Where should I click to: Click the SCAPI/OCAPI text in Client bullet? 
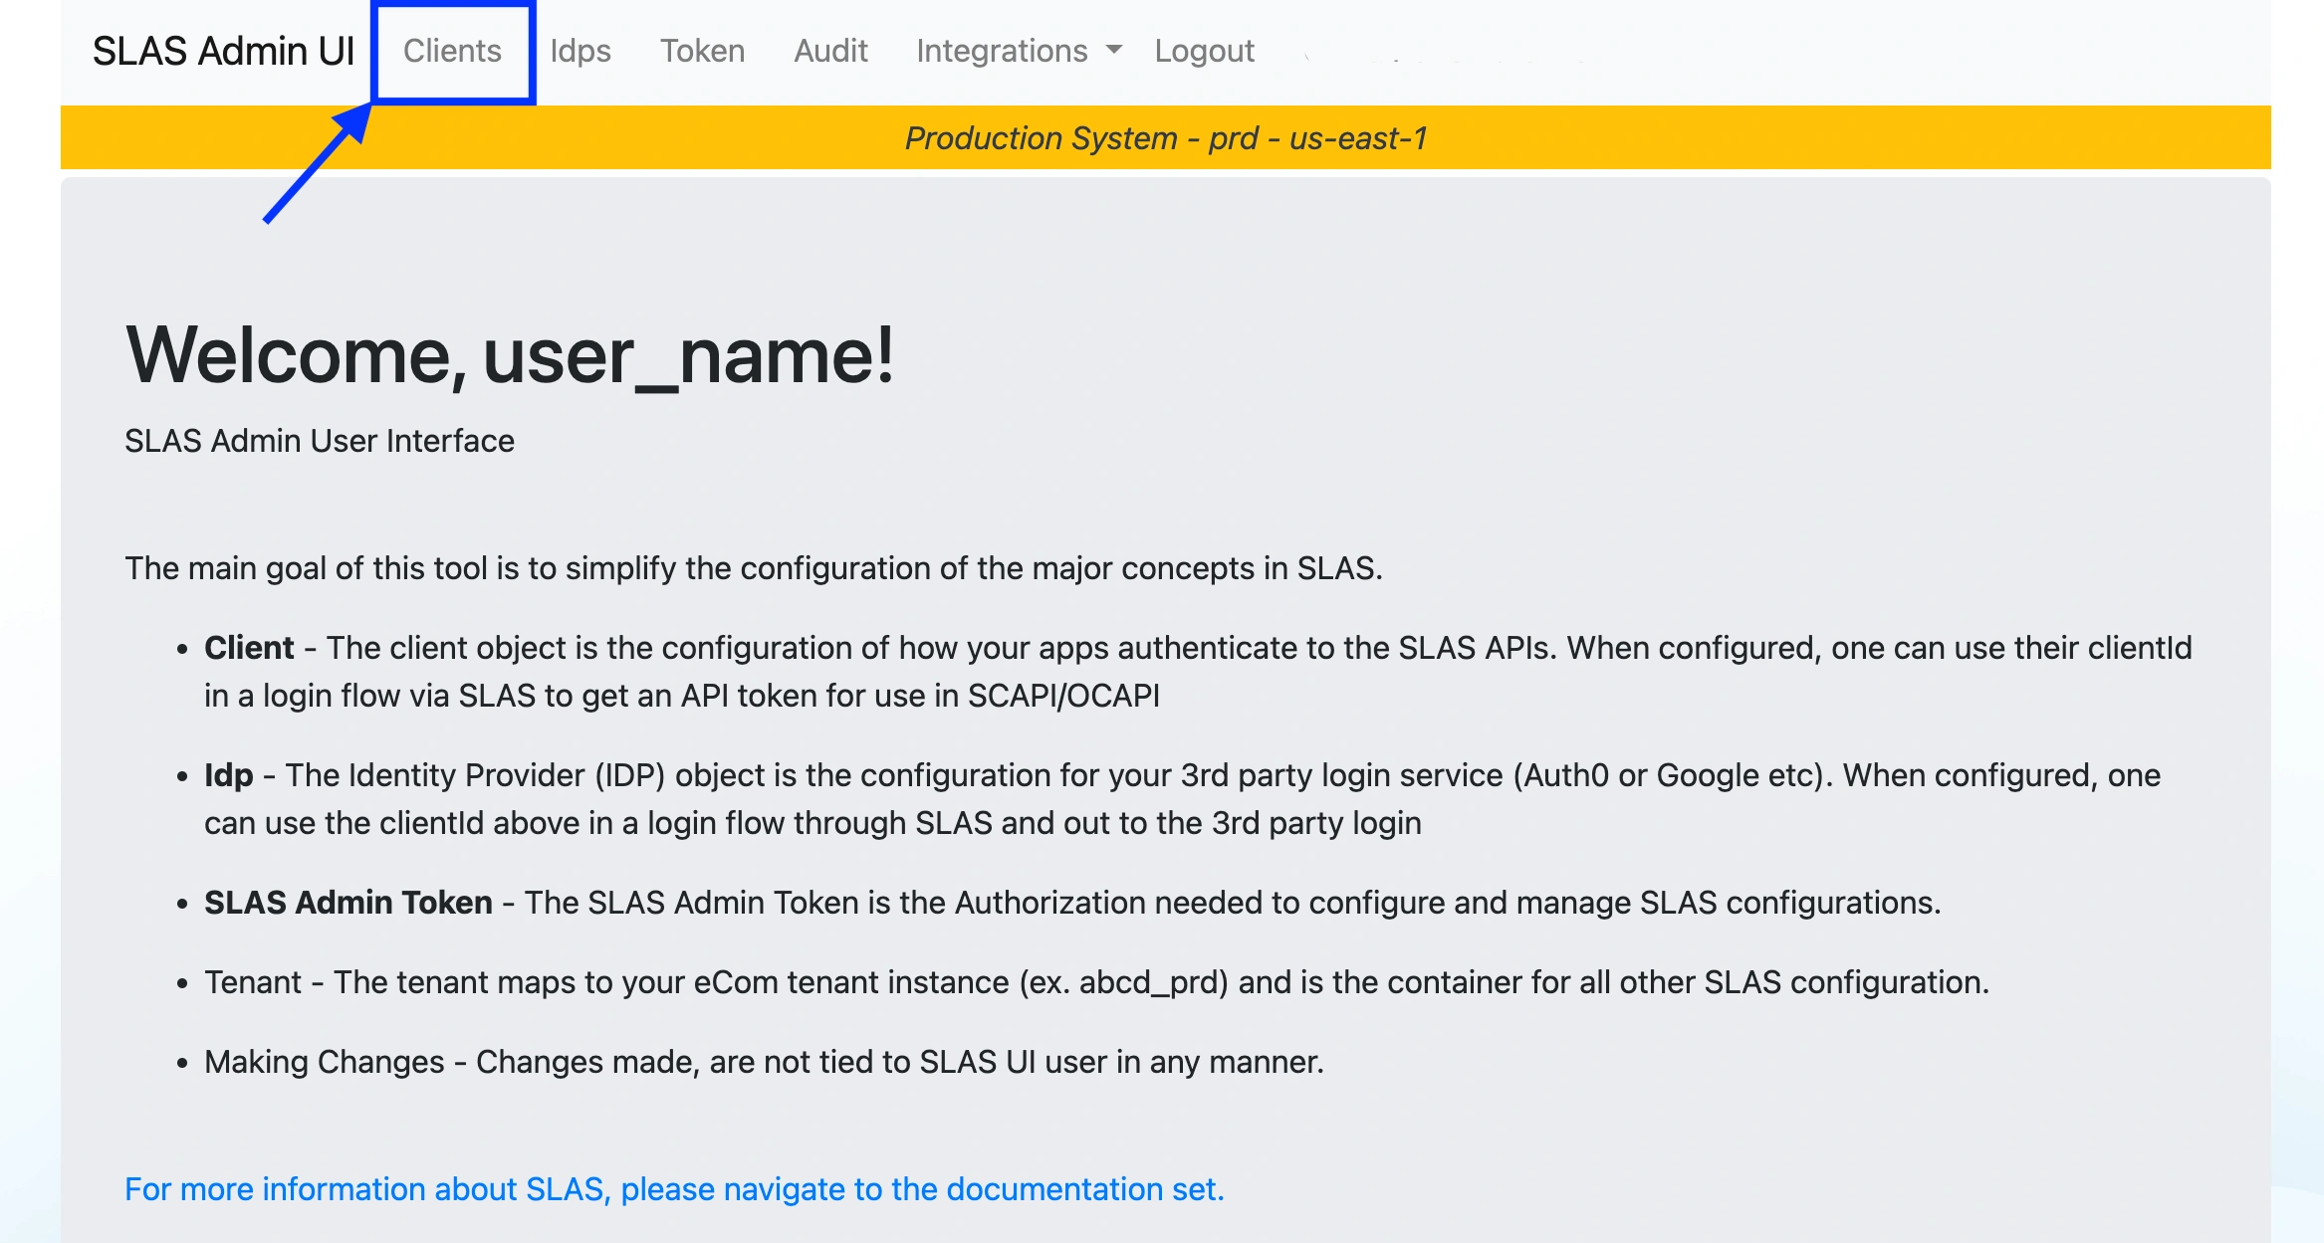point(1063,696)
